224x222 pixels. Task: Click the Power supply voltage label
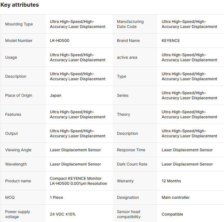(x=18, y=214)
